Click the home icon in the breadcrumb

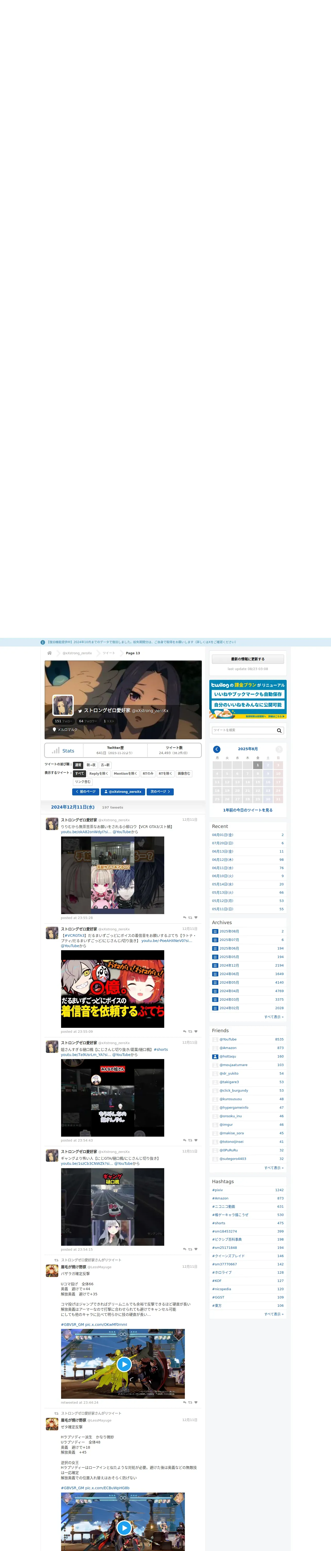coord(49,653)
